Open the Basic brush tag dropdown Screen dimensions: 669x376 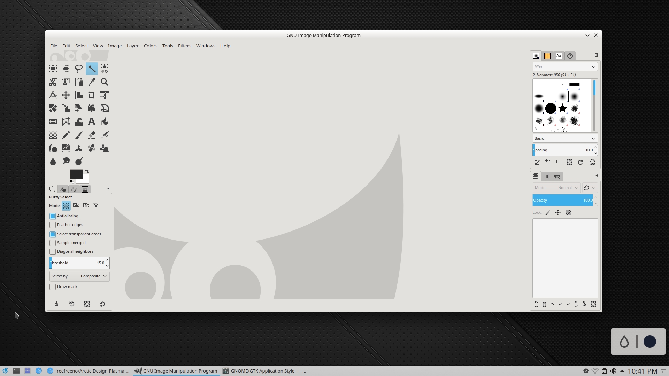[x=565, y=138]
